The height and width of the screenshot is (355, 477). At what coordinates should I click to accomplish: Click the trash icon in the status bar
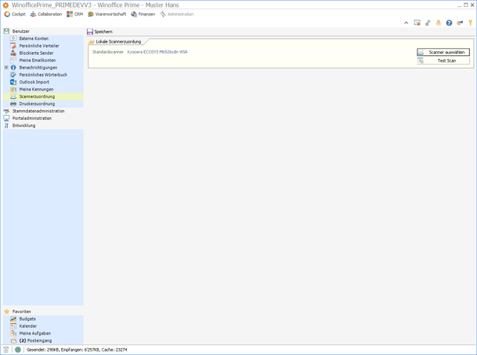[6, 350]
